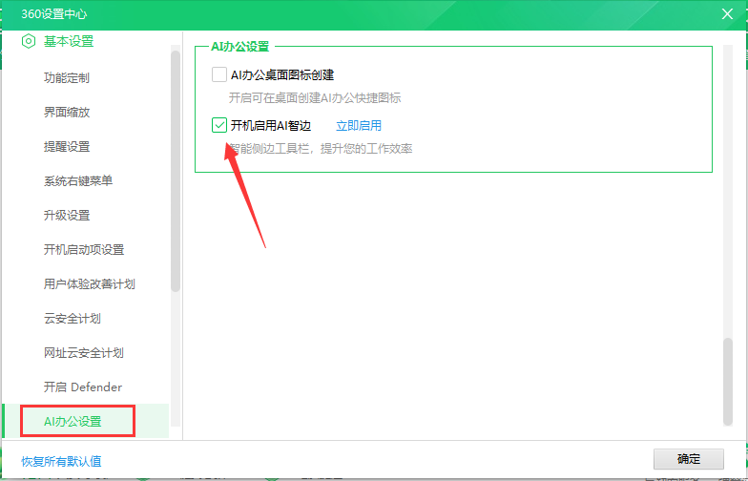Click the 360设置中心 title text
748x481 pixels.
click(53, 13)
